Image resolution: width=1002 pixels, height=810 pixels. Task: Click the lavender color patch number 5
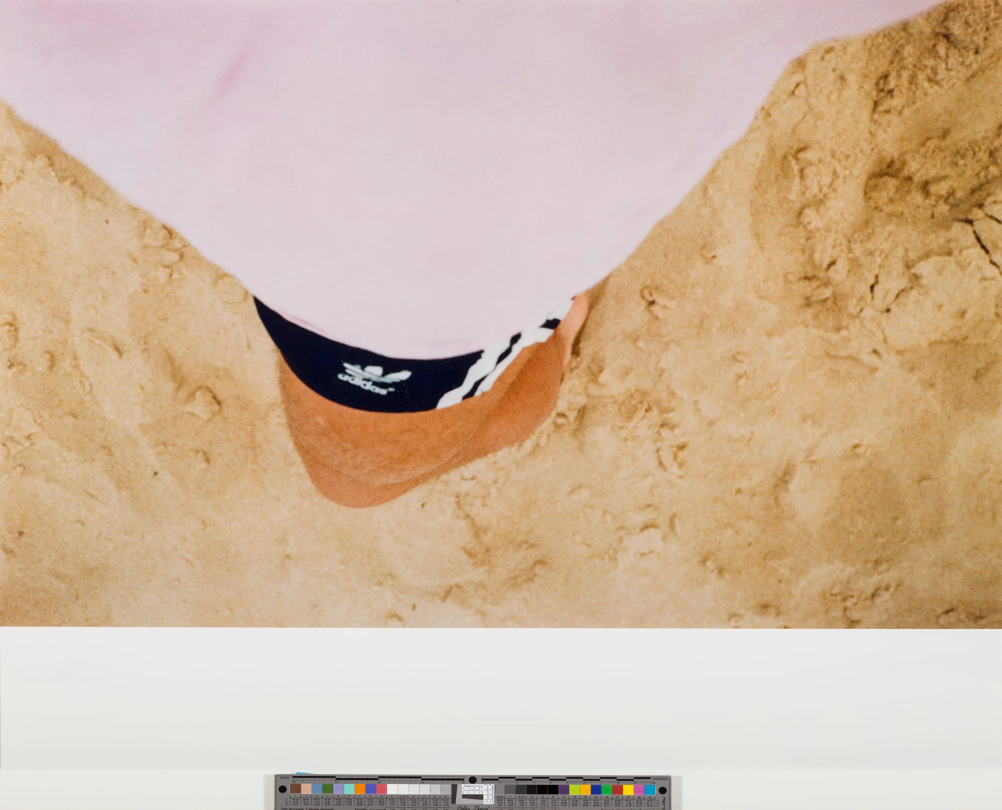click(339, 789)
